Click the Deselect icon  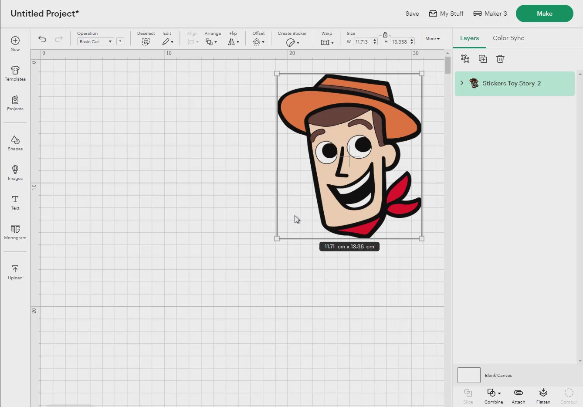click(x=146, y=42)
